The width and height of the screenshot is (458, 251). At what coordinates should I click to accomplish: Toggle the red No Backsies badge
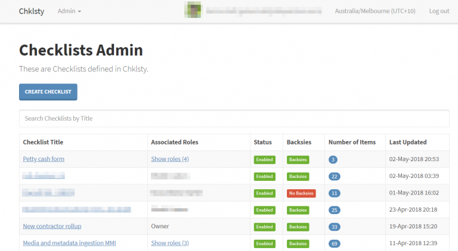[x=301, y=193]
